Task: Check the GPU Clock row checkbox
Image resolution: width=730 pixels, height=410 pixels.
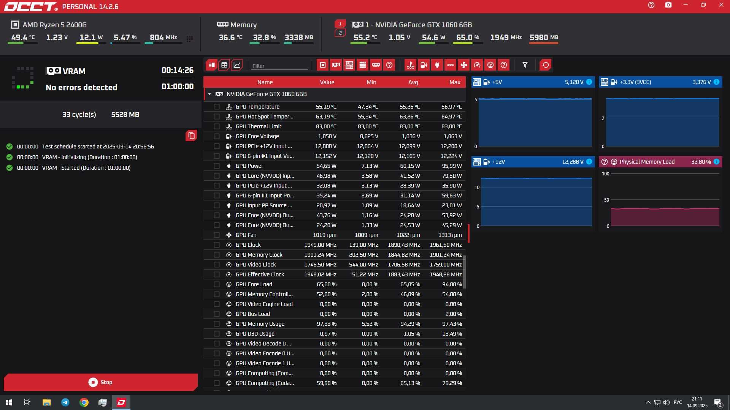Action: 217,245
